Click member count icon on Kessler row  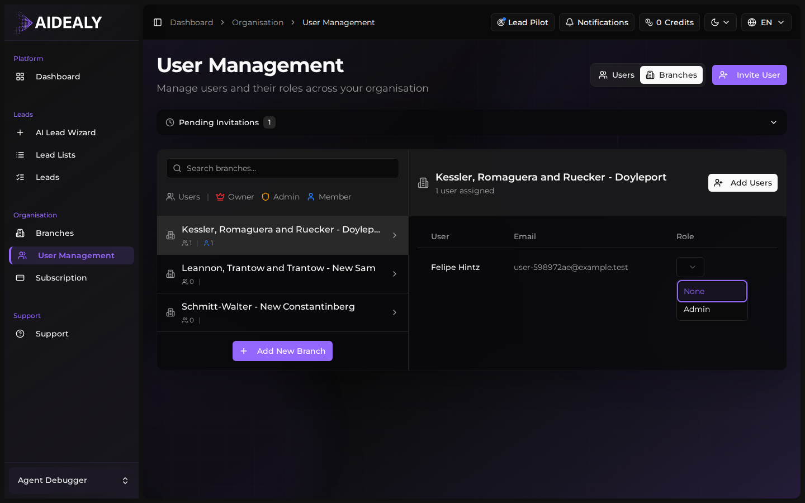click(x=206, y=243)
